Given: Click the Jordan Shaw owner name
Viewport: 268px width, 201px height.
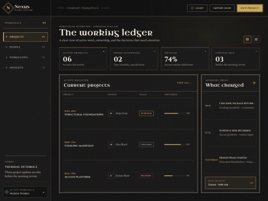Looking at the screenshot, I should pos(123,176).
